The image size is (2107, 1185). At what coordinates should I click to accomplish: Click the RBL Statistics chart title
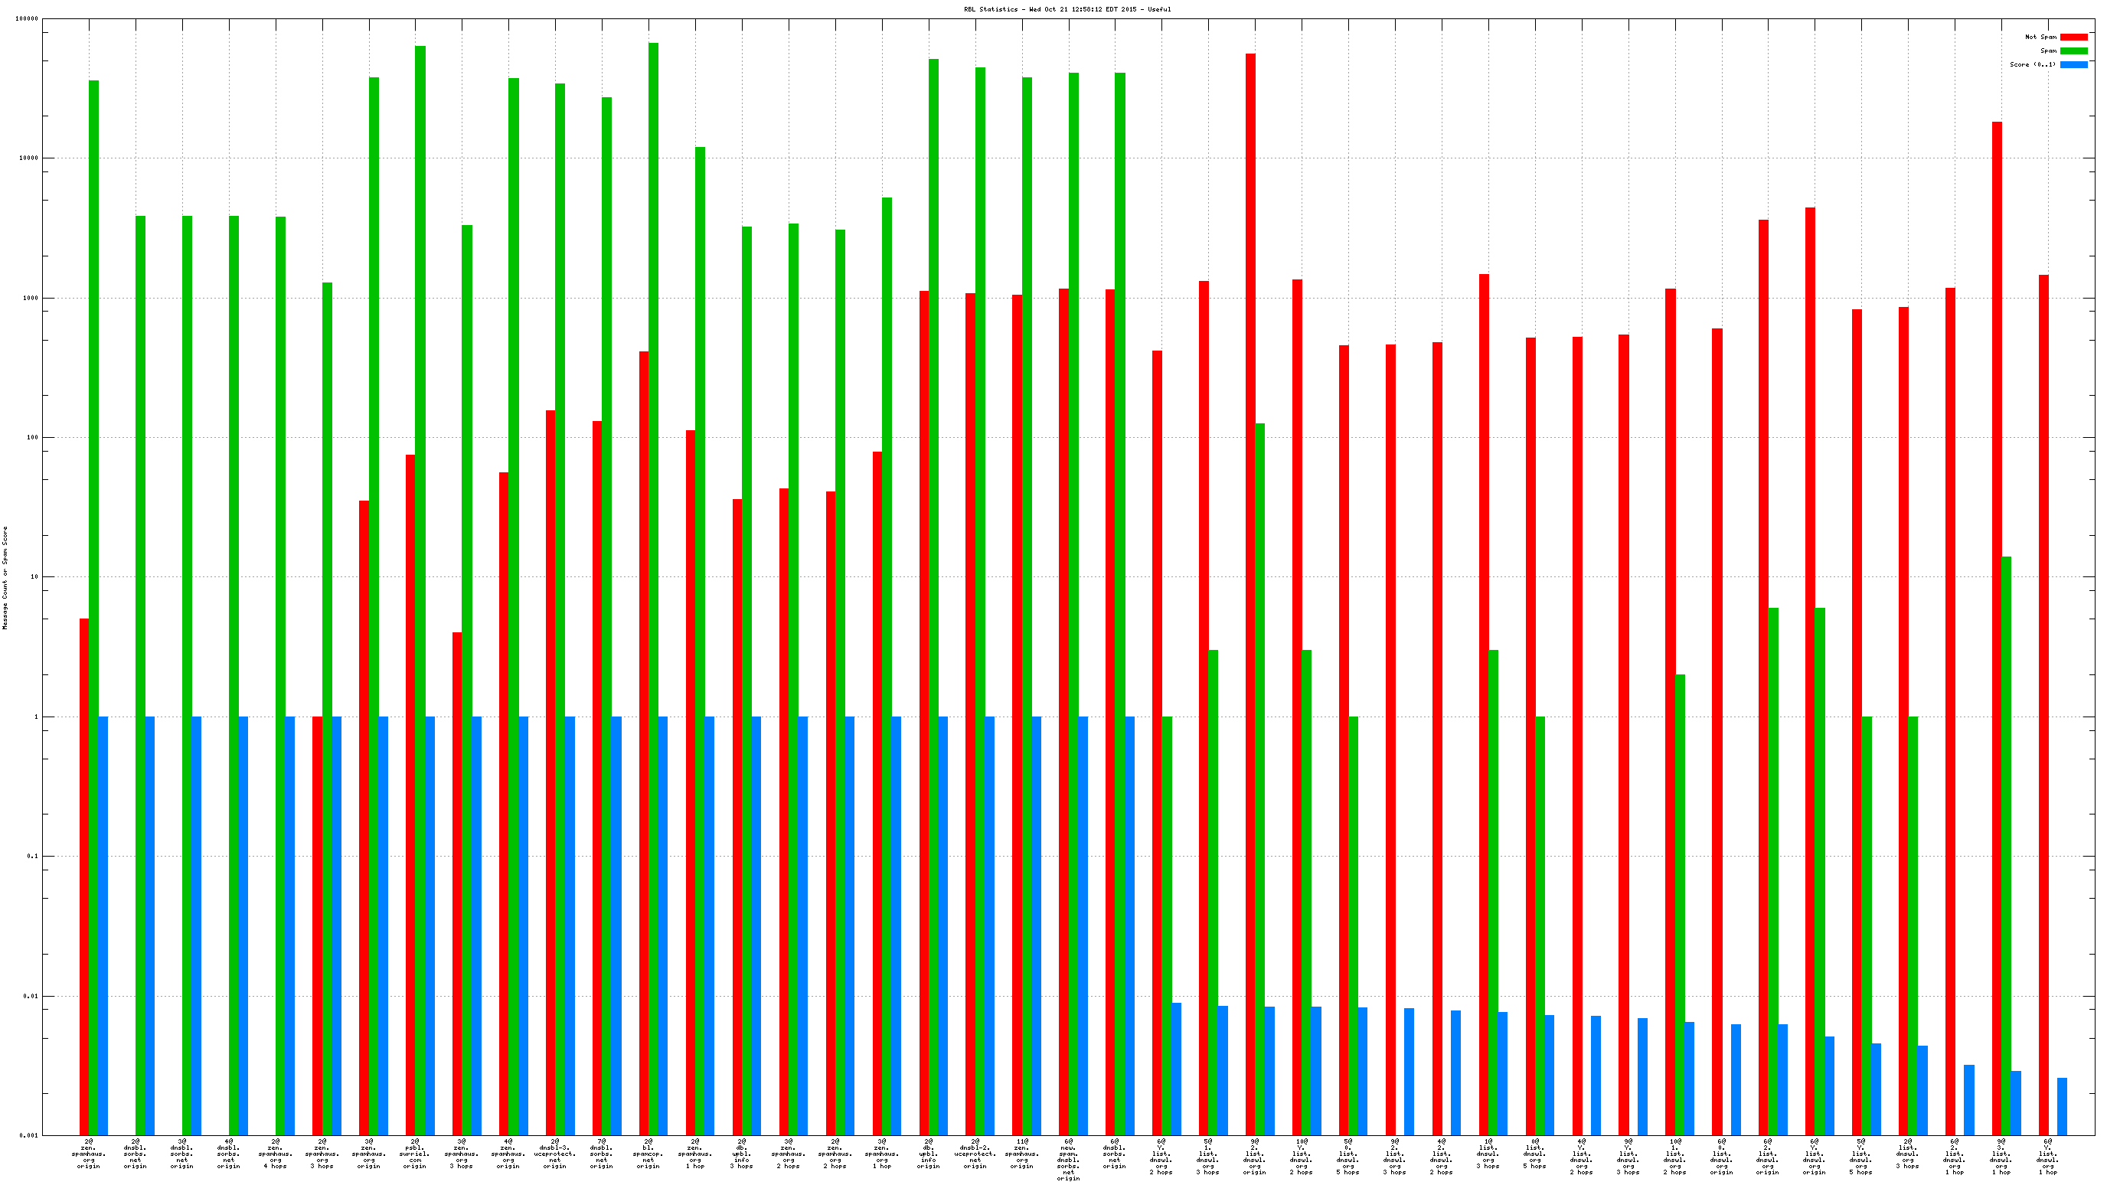tap(1067, 10)
